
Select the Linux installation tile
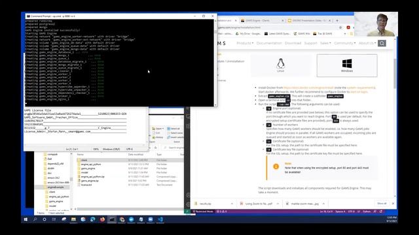coord(280,65)
